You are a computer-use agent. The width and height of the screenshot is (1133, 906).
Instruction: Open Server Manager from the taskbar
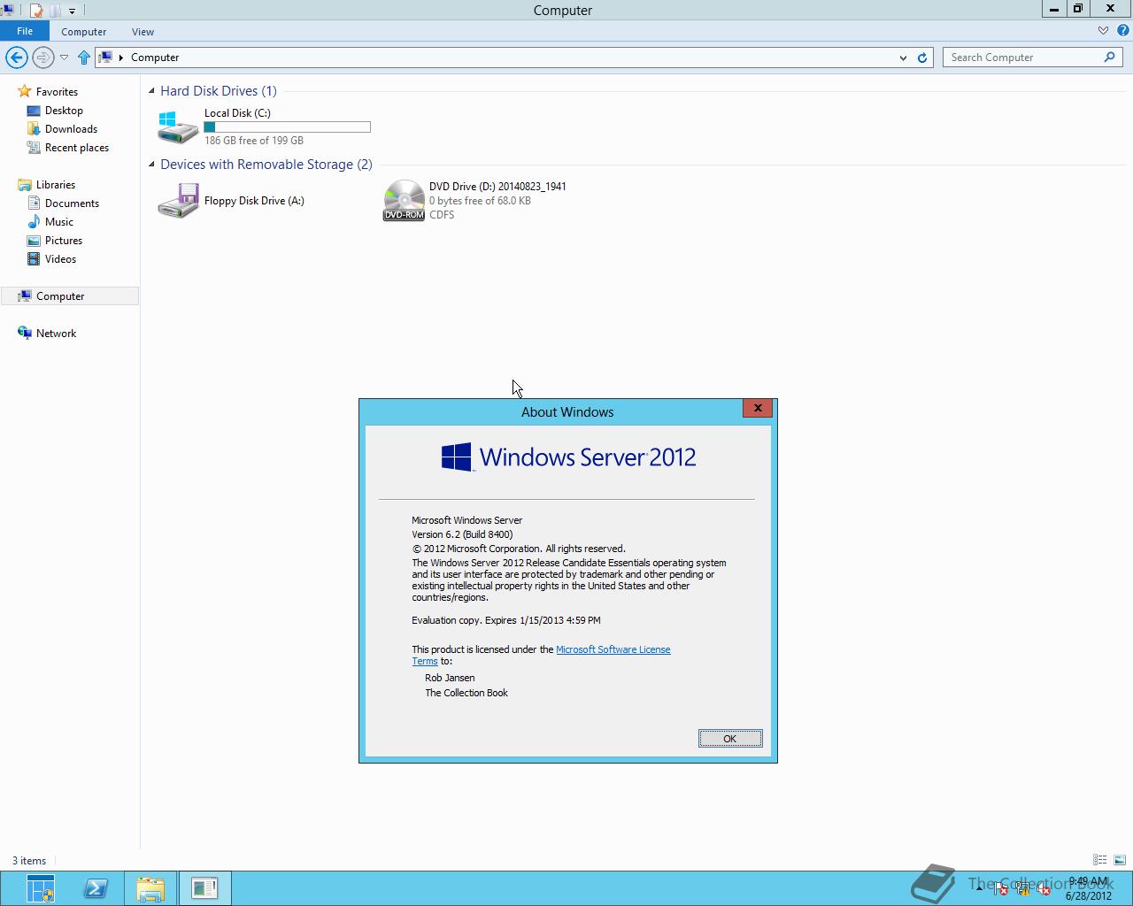click(40, 888)
